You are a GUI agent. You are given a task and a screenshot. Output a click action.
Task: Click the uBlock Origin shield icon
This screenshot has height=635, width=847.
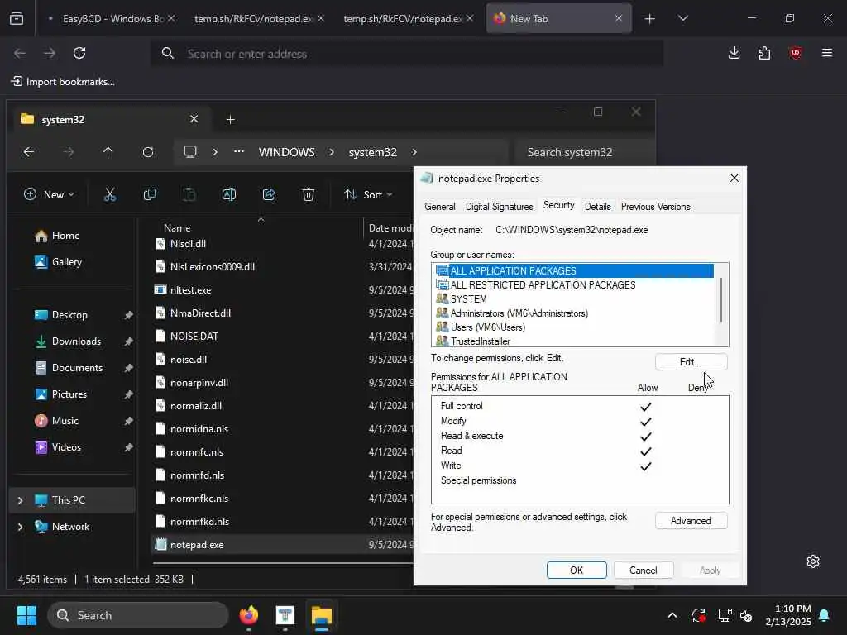[795, 53]
